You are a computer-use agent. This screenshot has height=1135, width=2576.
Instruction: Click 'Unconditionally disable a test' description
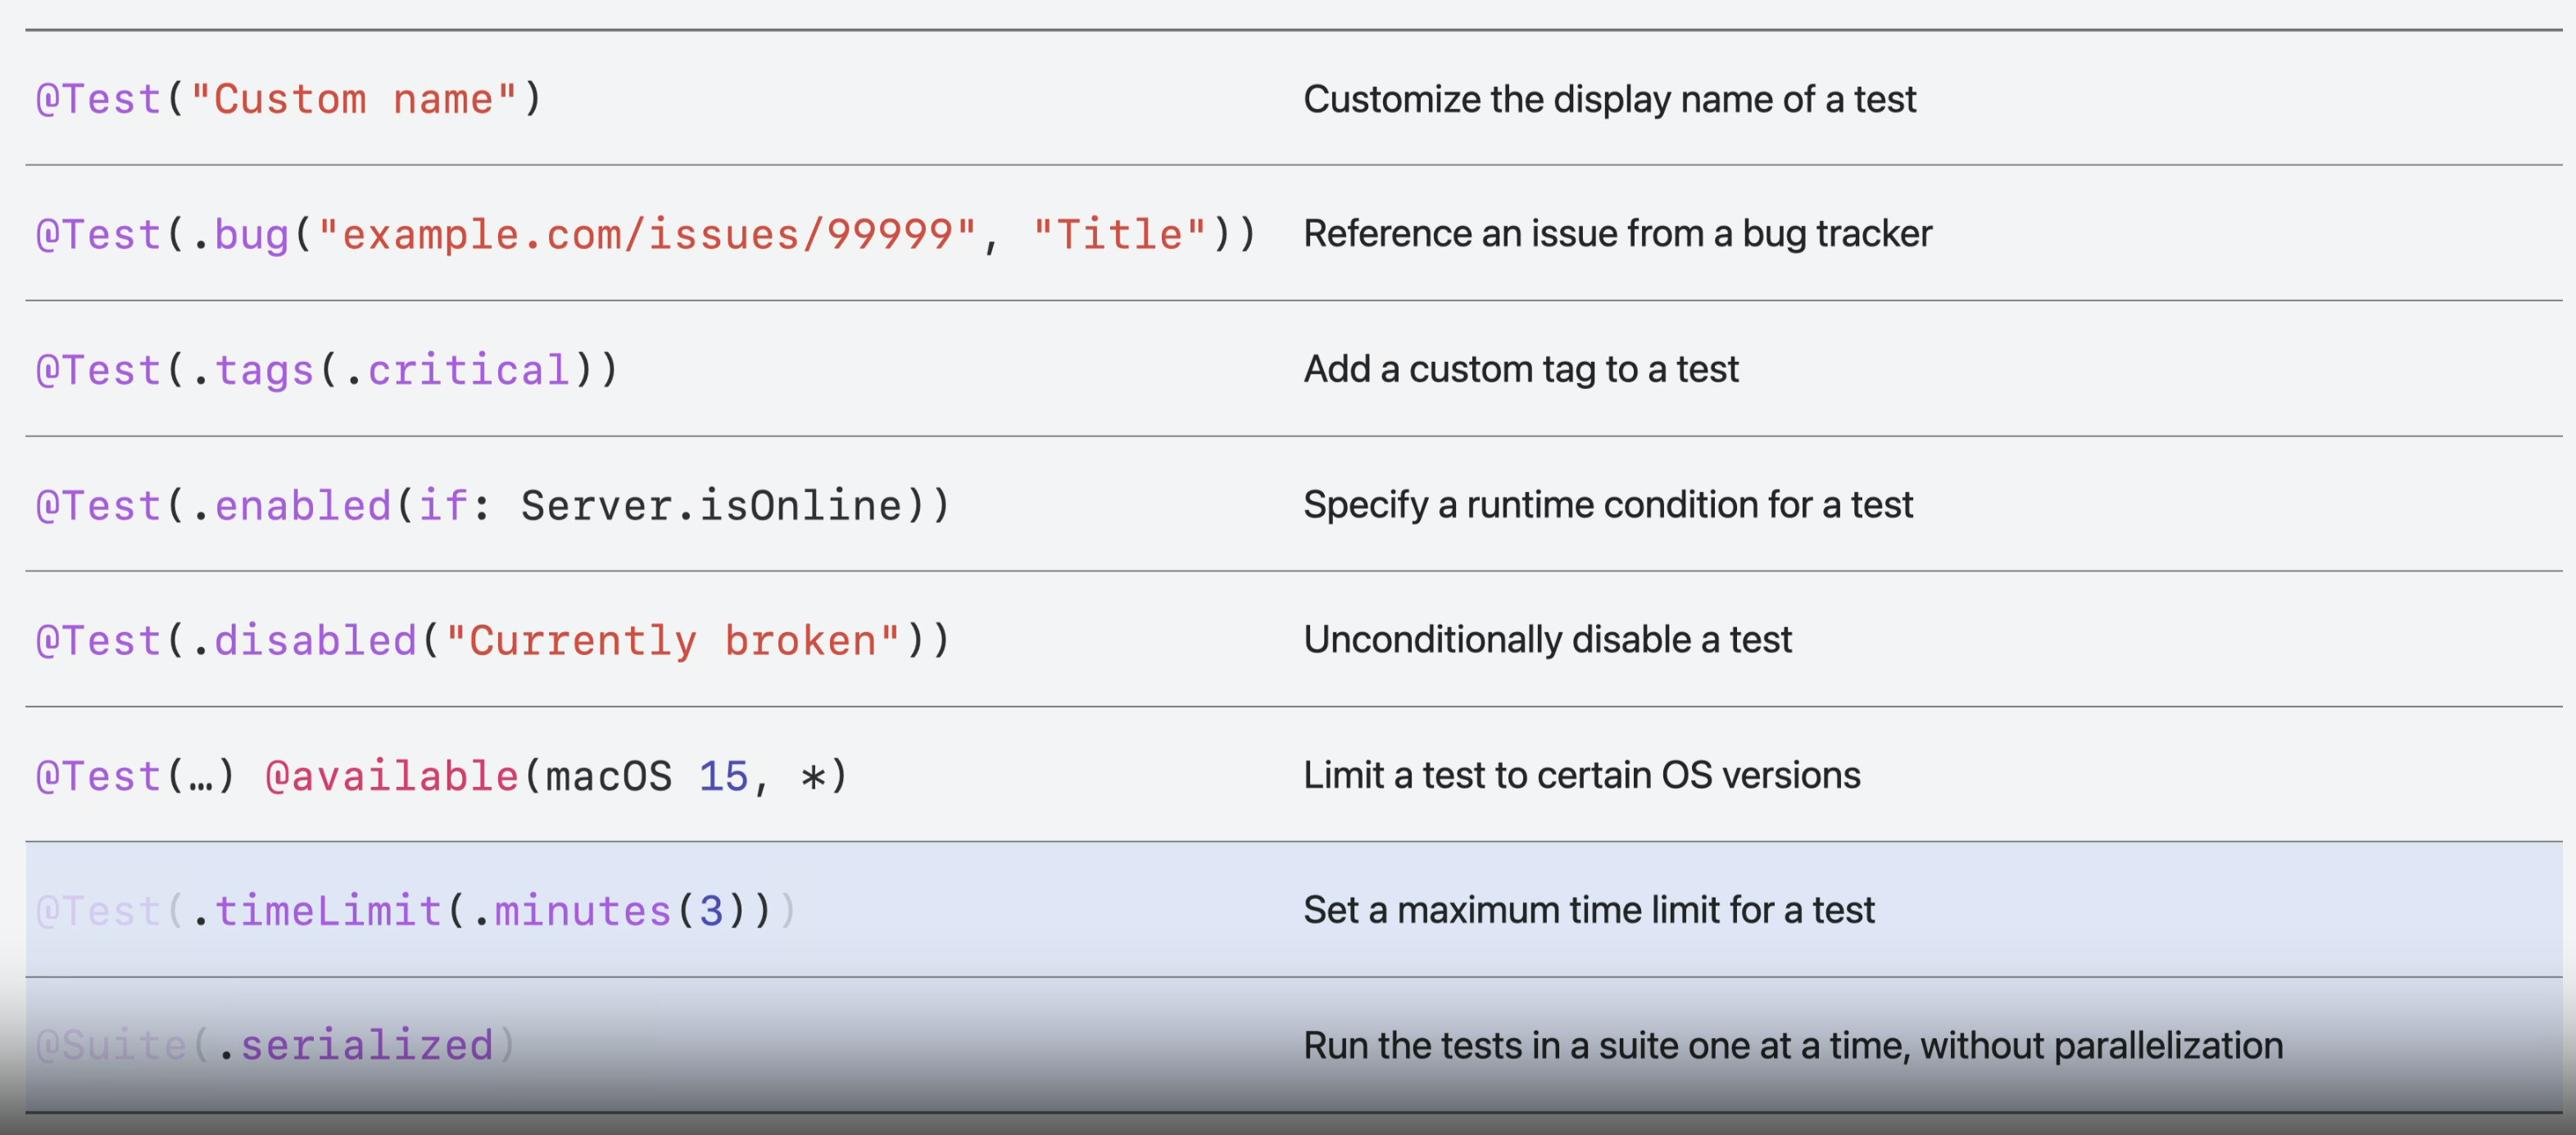(x=1546, y=640)
